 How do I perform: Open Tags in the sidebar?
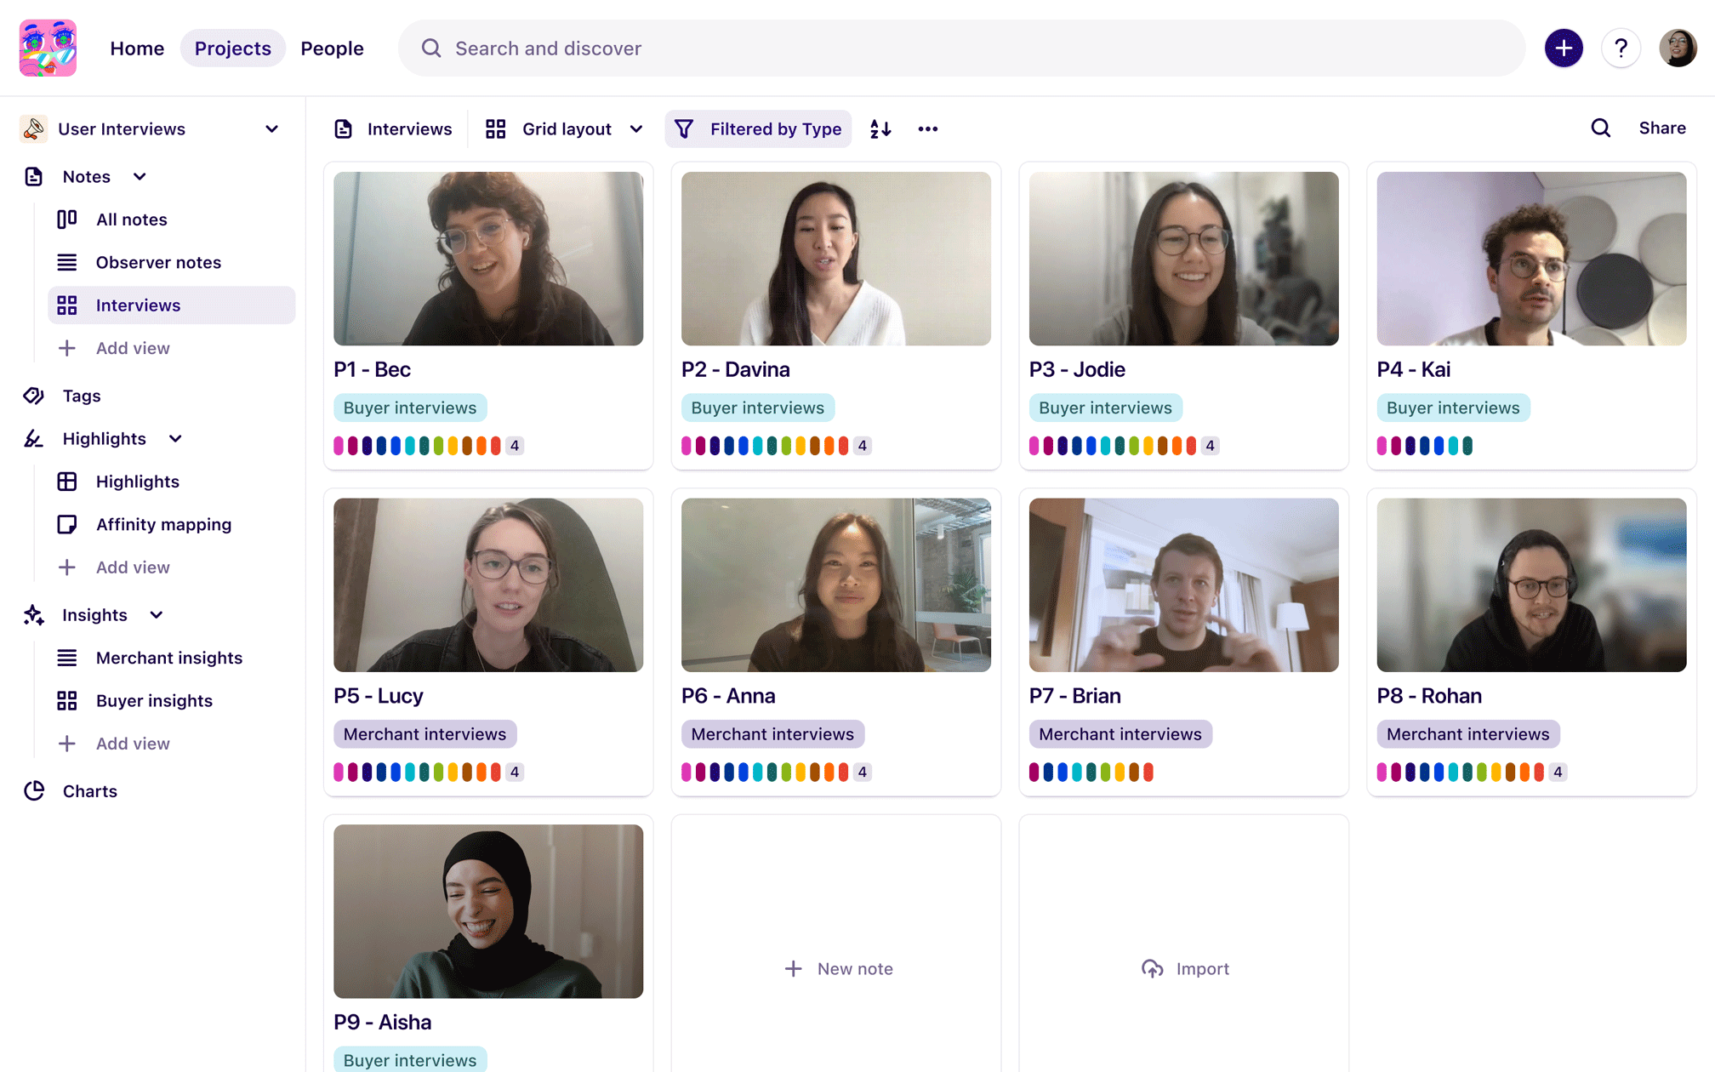[x=82, y=396]
